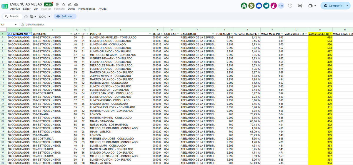353x165 pixels.
Task: Open the Editar menu
Action: pos(27,9)
